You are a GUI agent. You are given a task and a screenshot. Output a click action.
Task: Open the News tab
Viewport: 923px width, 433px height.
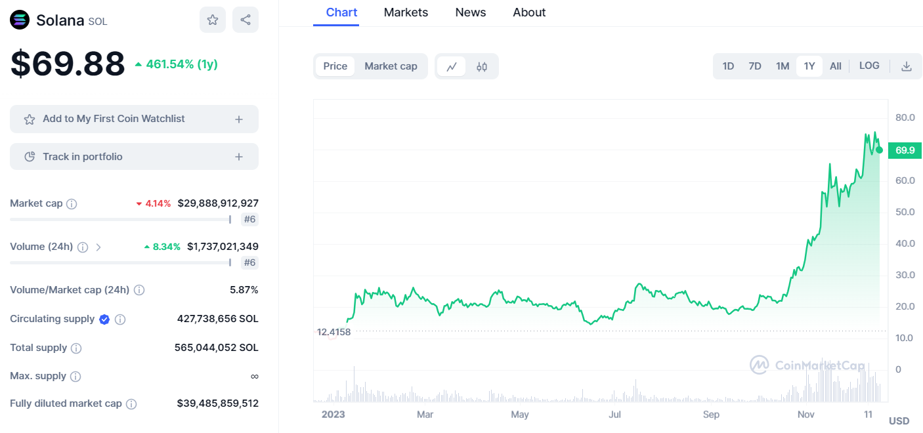point(471,12)
